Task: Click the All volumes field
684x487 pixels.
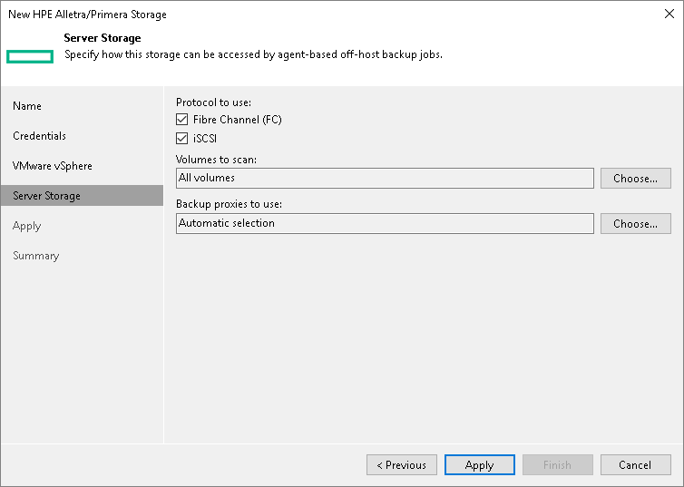Action: [385, 179]
